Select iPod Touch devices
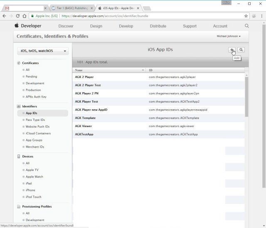Viewport: 266px width, 228px height. [x=33, y=197]
